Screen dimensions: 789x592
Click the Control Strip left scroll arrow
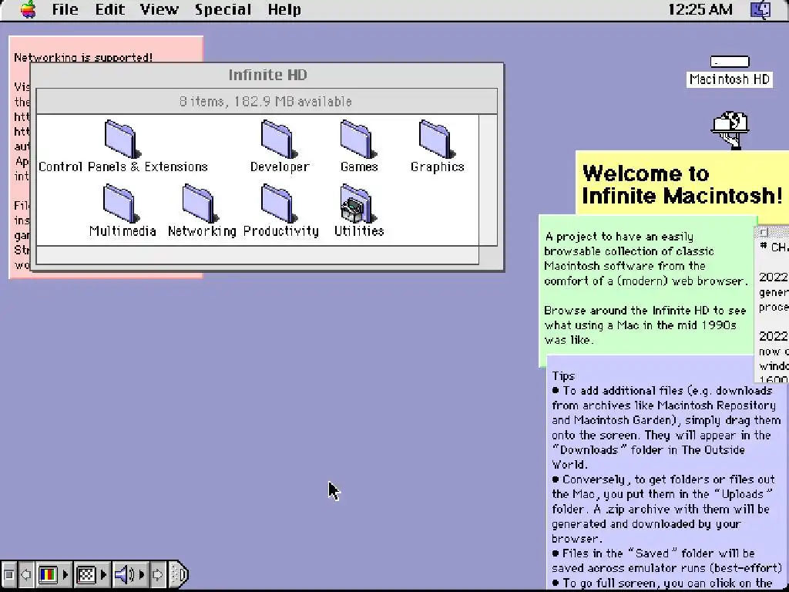pyautogui.click(x=26, y=574)
